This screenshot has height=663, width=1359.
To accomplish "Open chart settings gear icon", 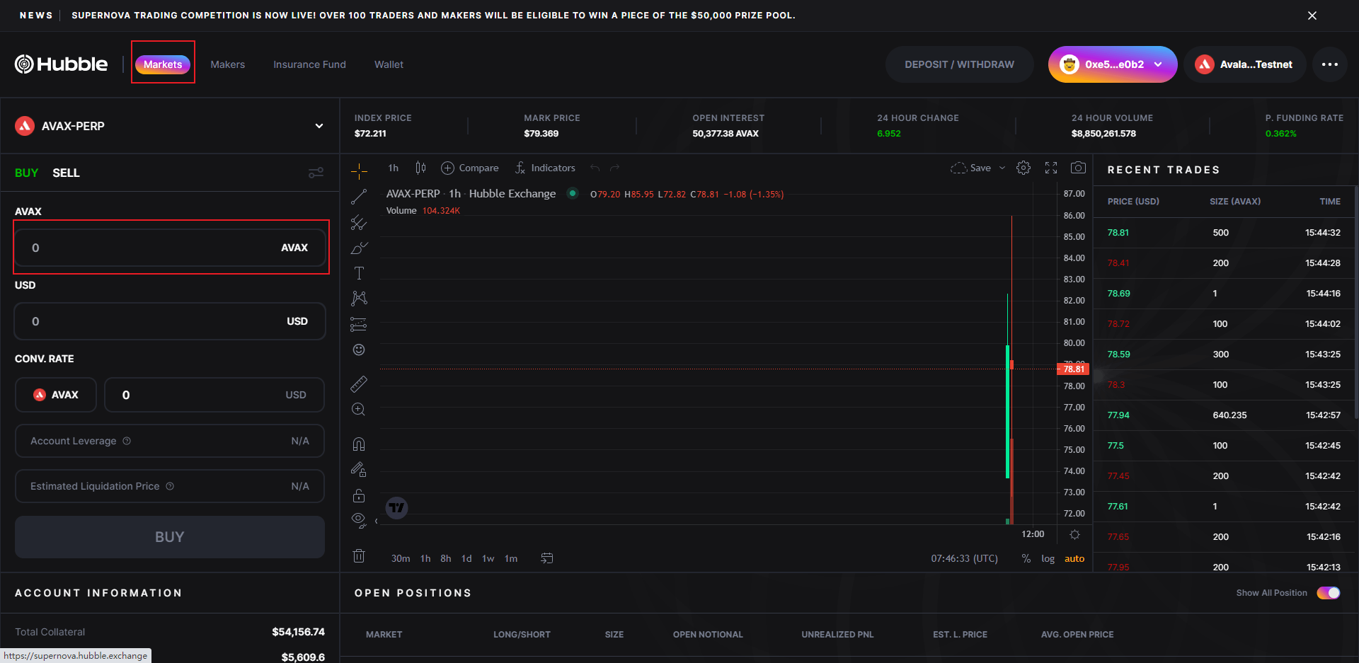I will pos(1023,168).
